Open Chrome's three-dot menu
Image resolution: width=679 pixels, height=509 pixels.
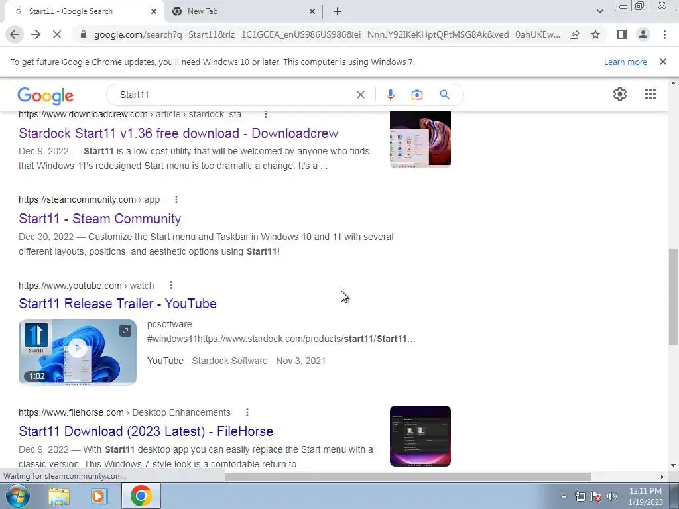point(664,34)
